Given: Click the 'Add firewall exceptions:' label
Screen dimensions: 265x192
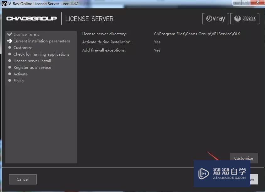Looking at the screenshot, I should 104,50.
